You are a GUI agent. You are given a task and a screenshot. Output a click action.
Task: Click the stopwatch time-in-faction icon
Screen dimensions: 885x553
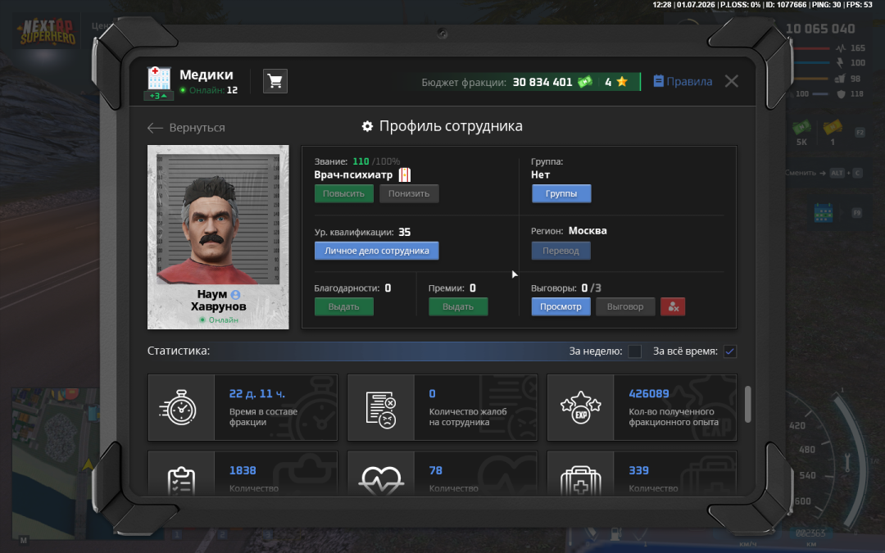180,407
